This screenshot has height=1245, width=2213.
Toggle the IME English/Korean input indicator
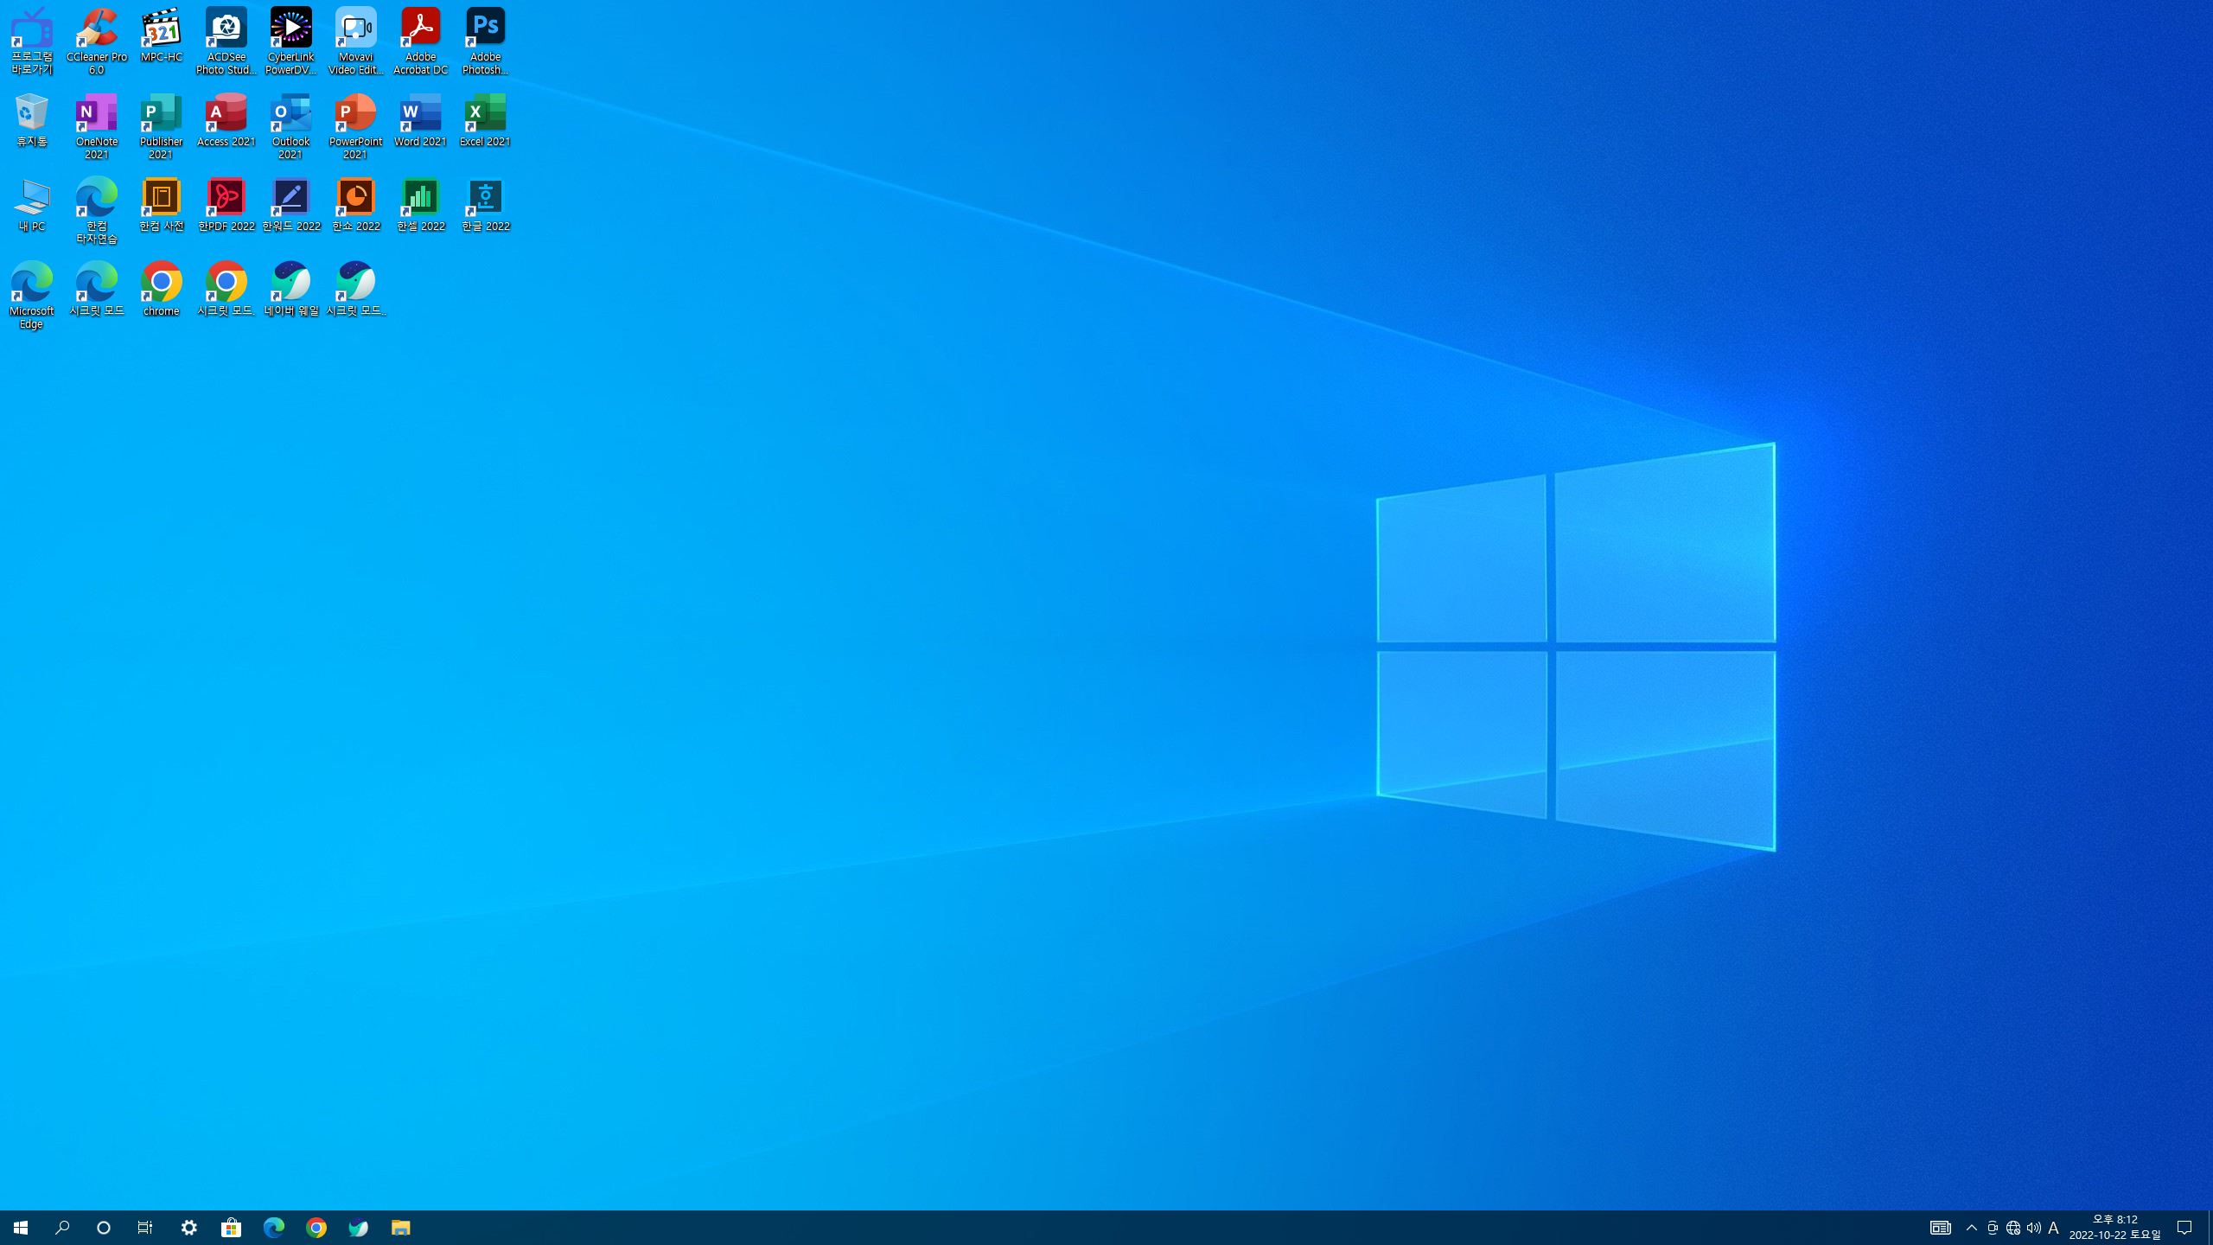[x=2054, y=1228]
